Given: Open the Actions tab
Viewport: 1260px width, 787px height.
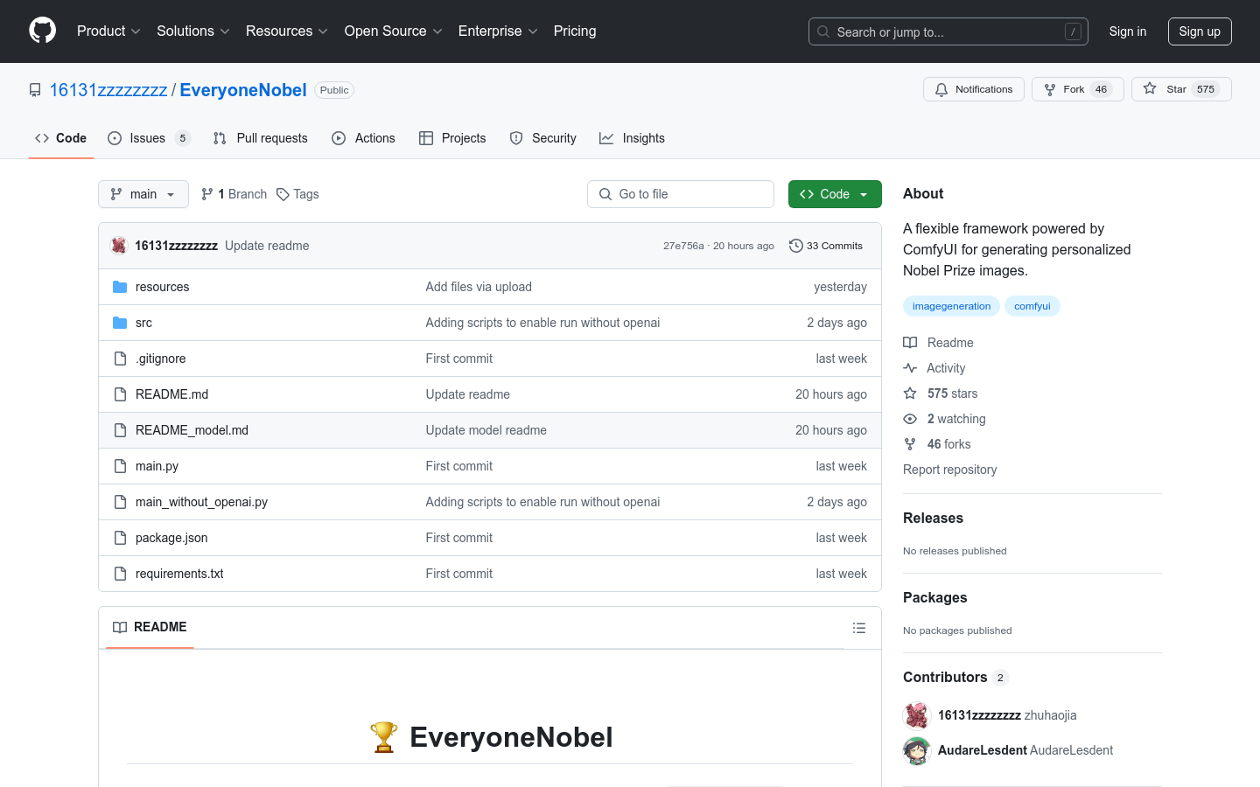Looking at the screenshot, I should coord(364,138).
